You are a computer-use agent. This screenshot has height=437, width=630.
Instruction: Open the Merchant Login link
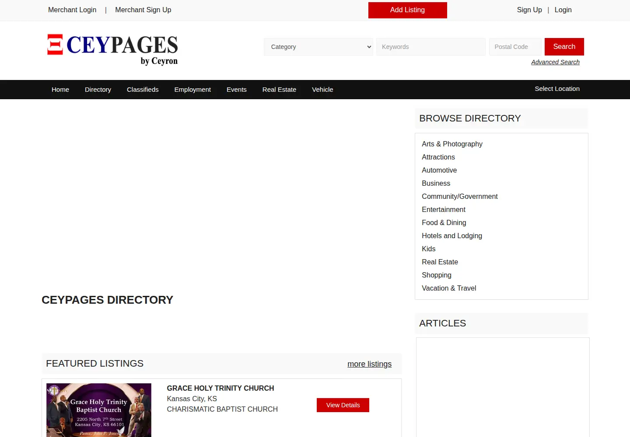click(72, 10)
